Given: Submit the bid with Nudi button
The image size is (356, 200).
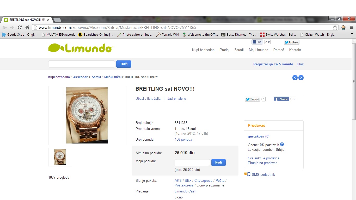Looking at the screenshot, I should click(x=218, y=162).
